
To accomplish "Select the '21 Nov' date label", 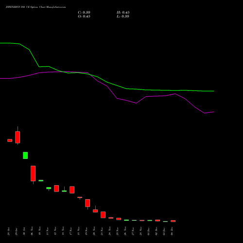I will pos(102,231).
